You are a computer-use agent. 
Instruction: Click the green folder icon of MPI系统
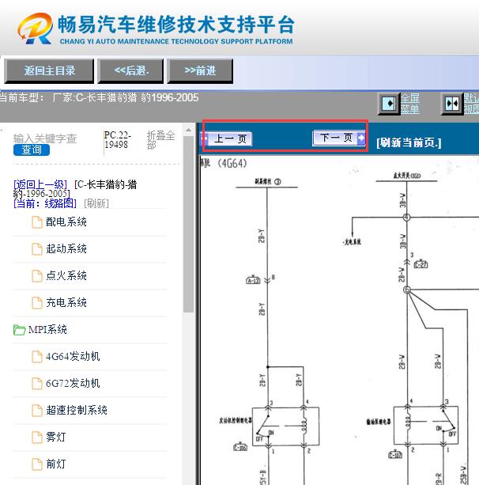pos(19,330)
